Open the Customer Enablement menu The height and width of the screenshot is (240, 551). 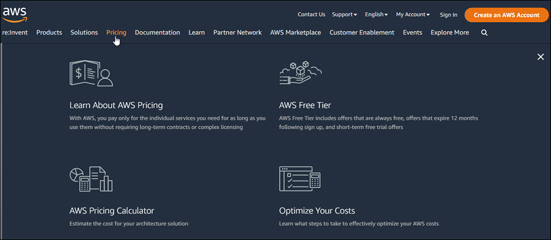[x=362, y=32]
